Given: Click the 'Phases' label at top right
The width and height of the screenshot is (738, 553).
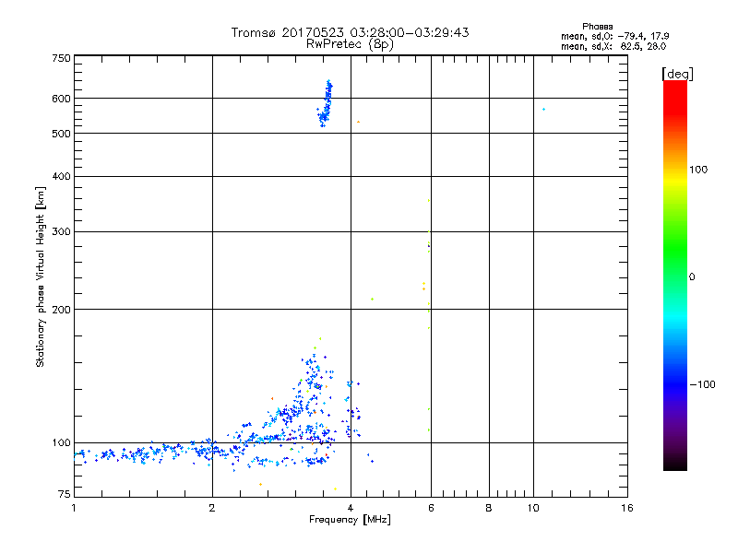Looking at the screenshot, I should point(597,27).
